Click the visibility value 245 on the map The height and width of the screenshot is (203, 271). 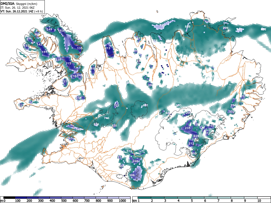click(x=70, y=138)
